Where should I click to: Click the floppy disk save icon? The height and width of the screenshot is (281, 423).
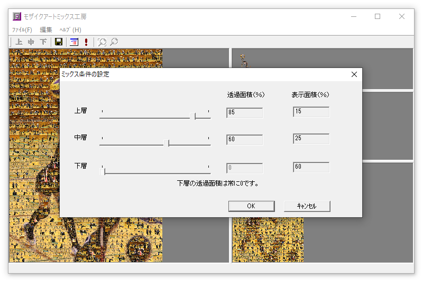(x=59, y=42)
